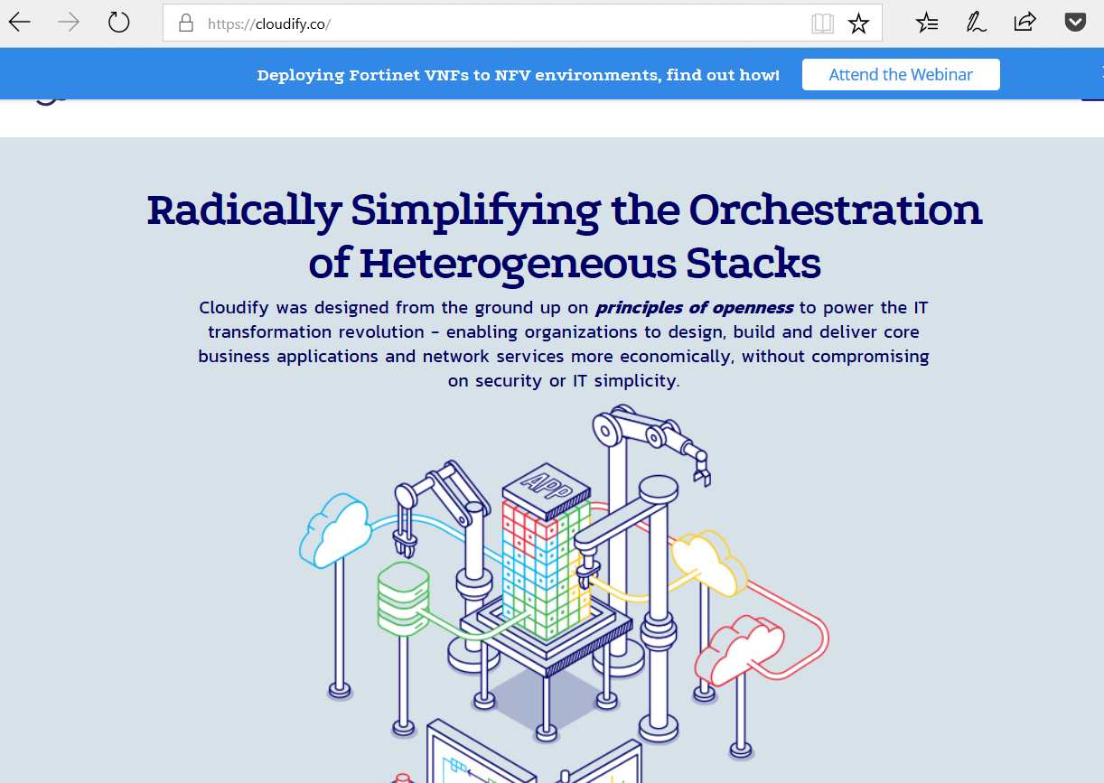Viewport: 1104px width, 783px height.
Task: Click the Attend the Webinar button
Action: pyautogui.click(x=900, y=74)
